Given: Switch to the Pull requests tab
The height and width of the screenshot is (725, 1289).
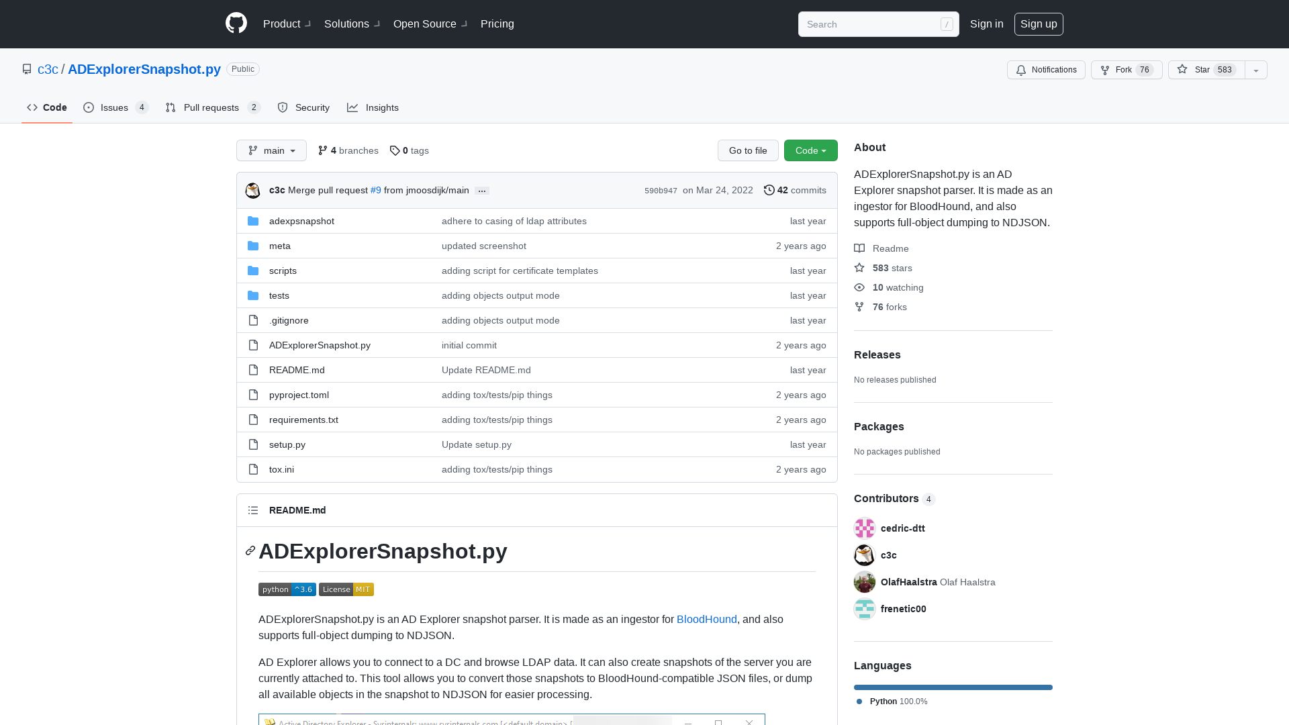Looking at the screenshot, I should click(213, 107).
